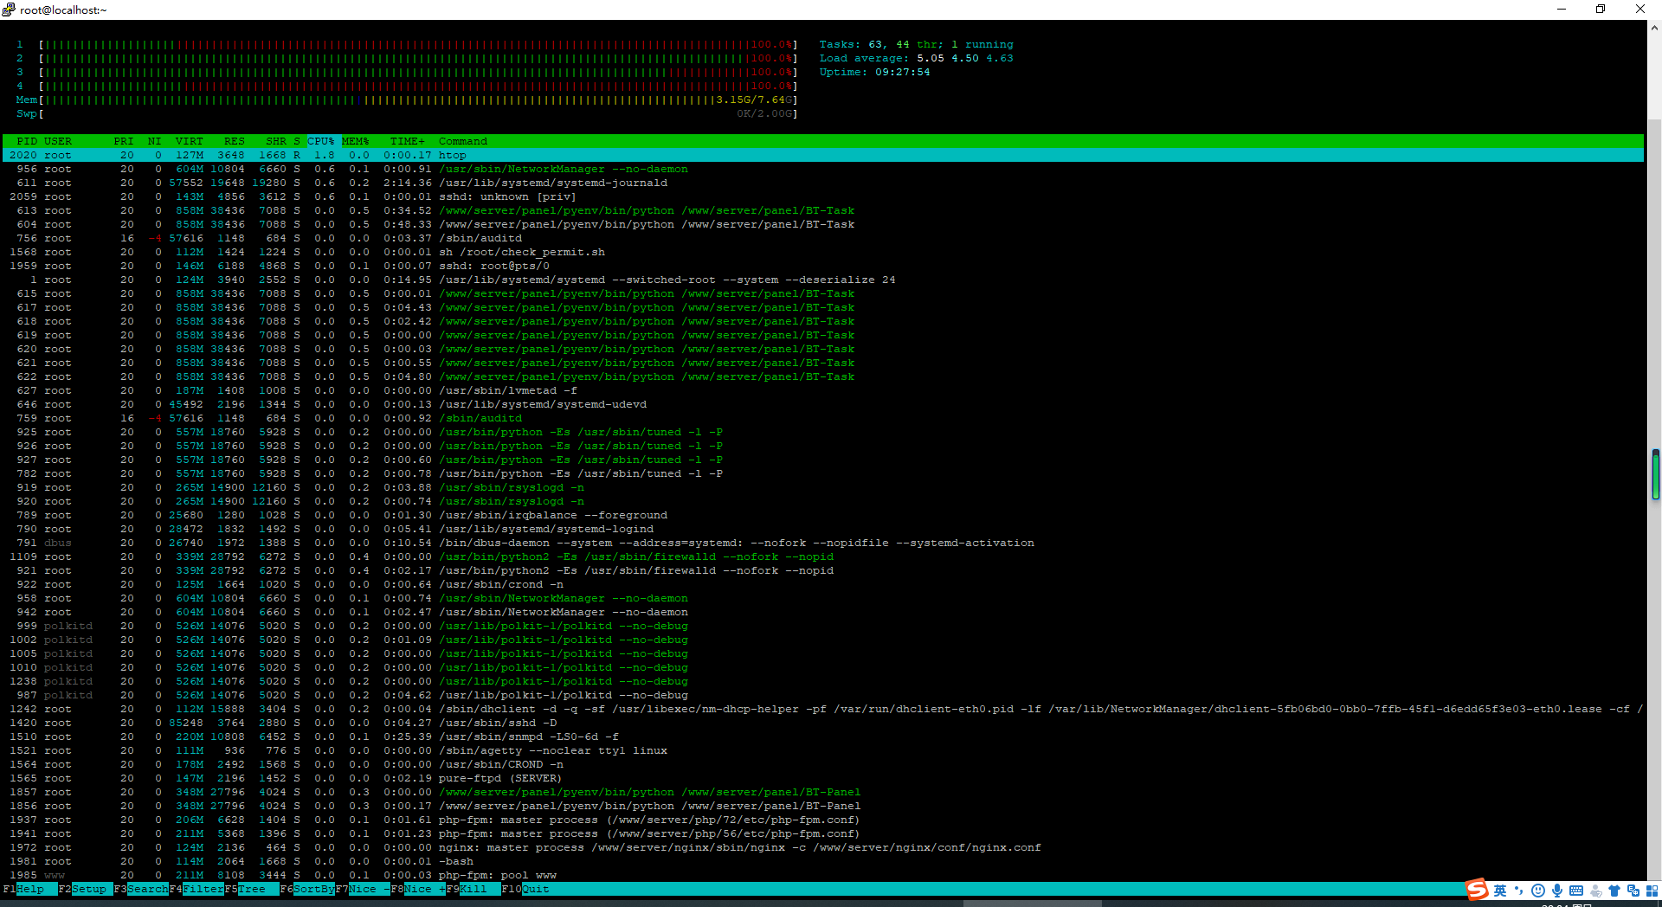Open the Sogou translate tool icon
The image size is (1662, 907).
(x=1633, y=891)
